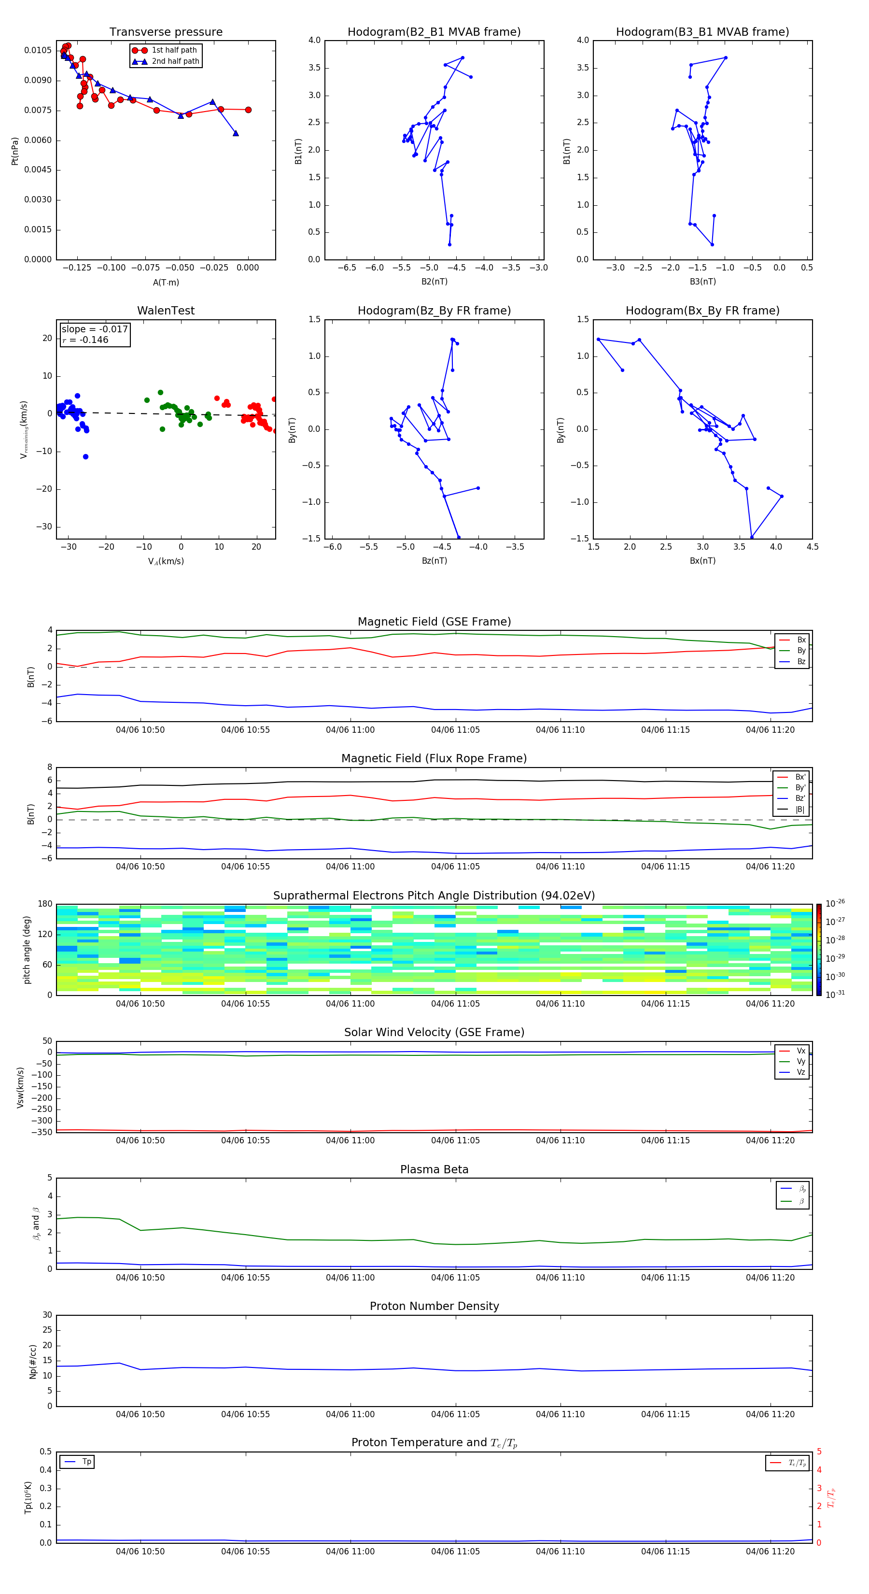The height and width of the screenshot is (1594, 869).
Task: Click the '10^-31' colorbar label
Action: (x=835, y=995)
